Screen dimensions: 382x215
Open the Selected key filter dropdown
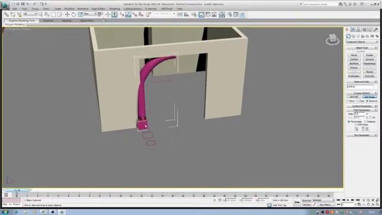coord(324,200)
